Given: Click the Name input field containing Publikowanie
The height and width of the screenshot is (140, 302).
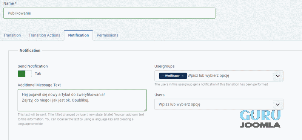Looking at the screenshot, I should click(109, 13).
